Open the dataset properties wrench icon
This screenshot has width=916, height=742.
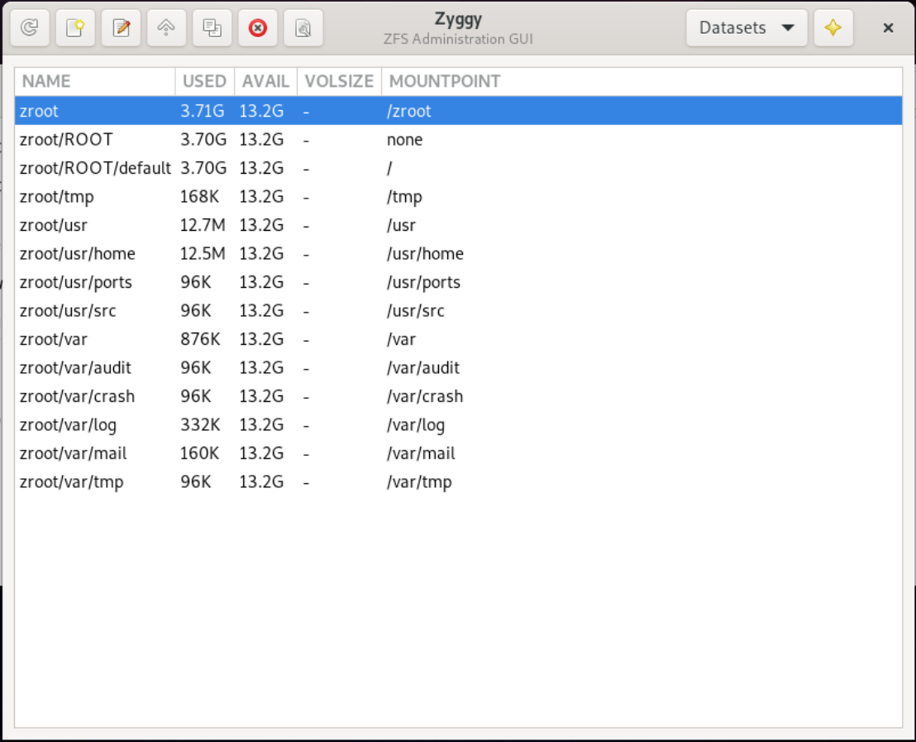point(303,27)
